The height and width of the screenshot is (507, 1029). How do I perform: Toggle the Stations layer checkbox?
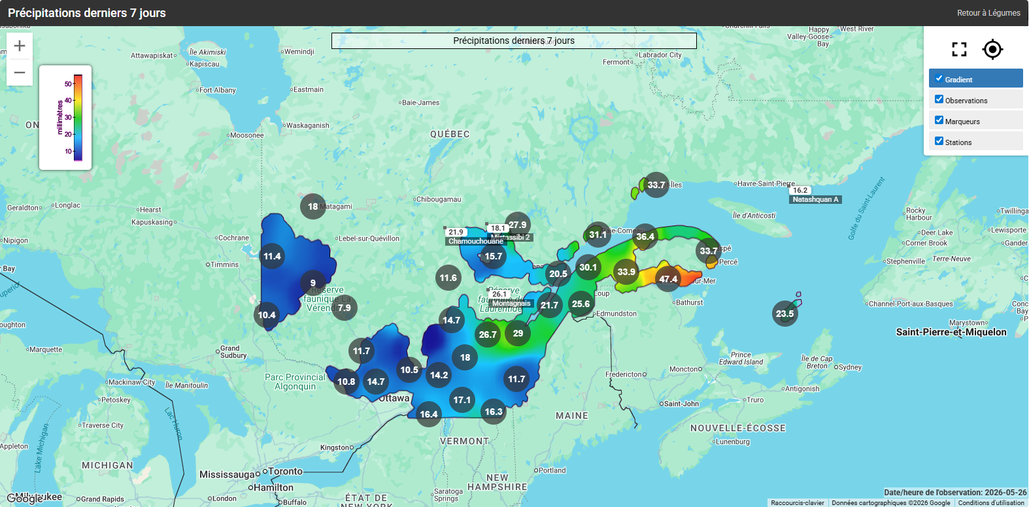tap(939, 141)
